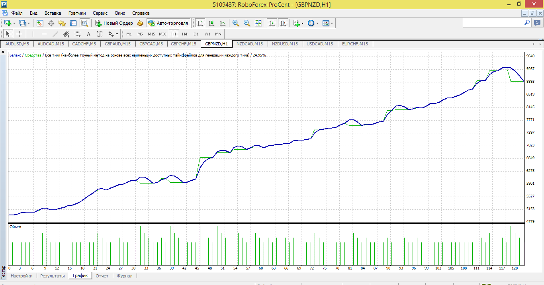
Task: Select the crosshair cursor tool
Action: point(19,34)
